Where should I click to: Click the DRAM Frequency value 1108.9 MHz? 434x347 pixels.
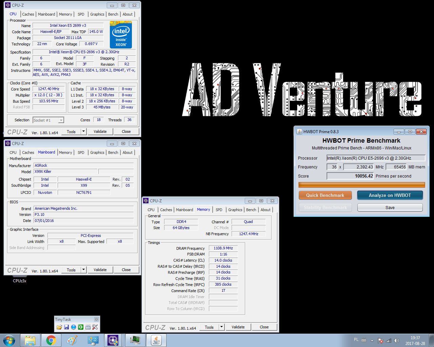coord(223,248)
